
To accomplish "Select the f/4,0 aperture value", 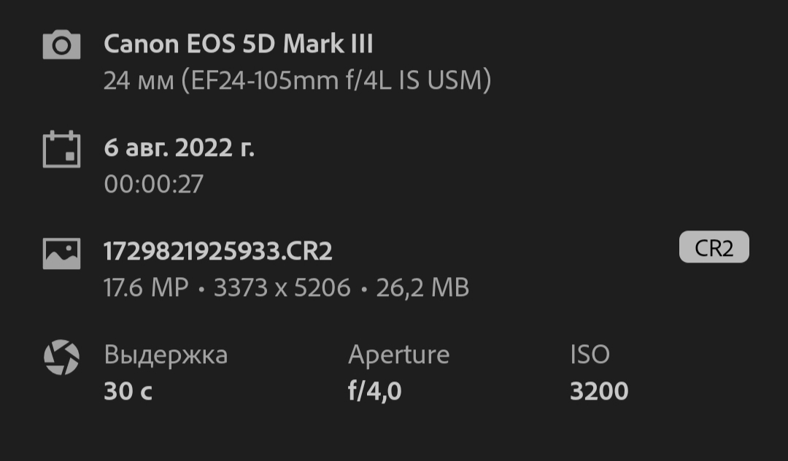I will [374, 391].
